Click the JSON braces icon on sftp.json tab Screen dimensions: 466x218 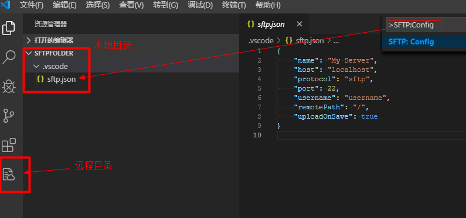250,25
